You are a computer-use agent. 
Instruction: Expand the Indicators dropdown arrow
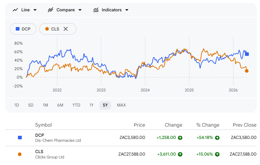pos(127,10)
